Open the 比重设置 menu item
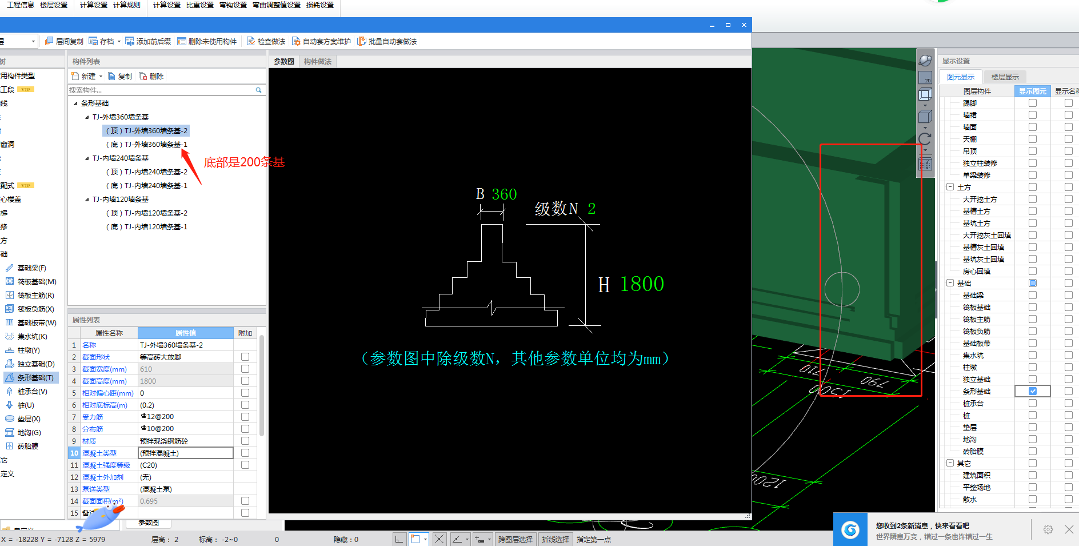 pos(200,5)
